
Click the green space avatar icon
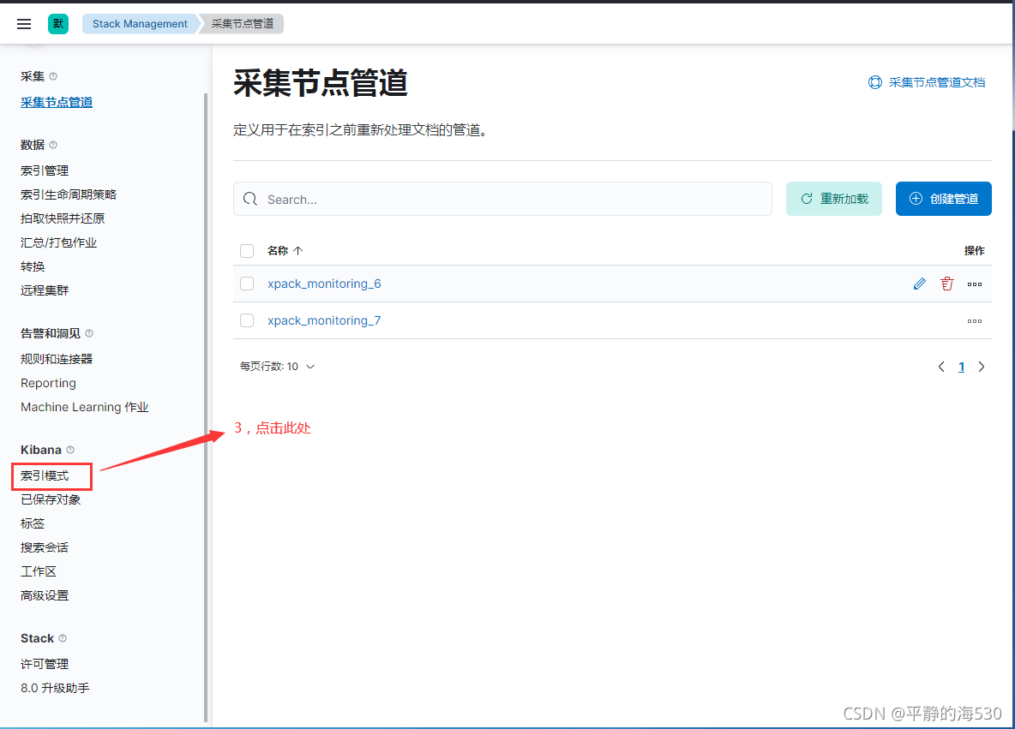coord(58,24)
